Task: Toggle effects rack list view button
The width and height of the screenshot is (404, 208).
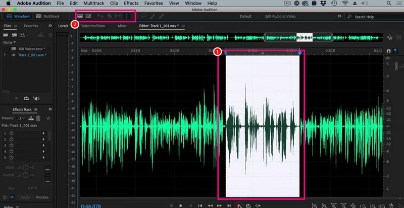Action: 12,197
